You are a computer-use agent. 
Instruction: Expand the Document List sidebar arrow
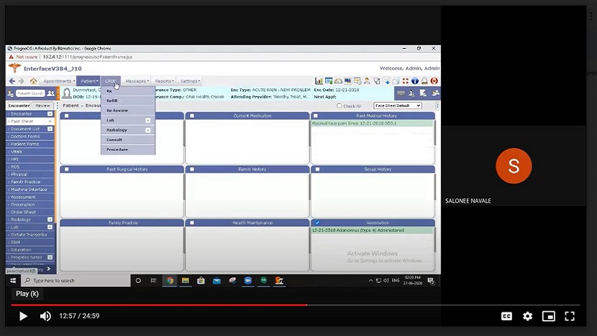tap(50, 129)
